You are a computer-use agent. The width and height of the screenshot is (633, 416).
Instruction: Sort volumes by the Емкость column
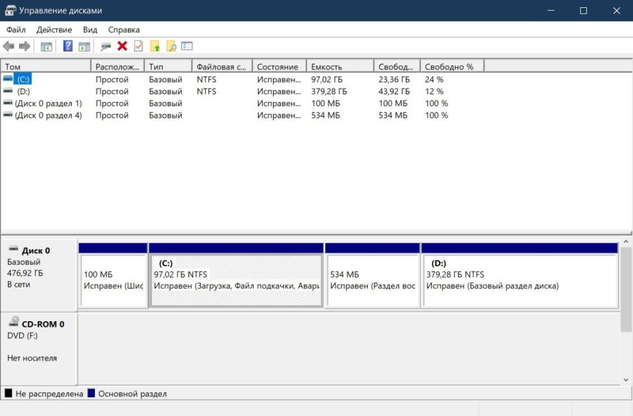pos(340,67)
